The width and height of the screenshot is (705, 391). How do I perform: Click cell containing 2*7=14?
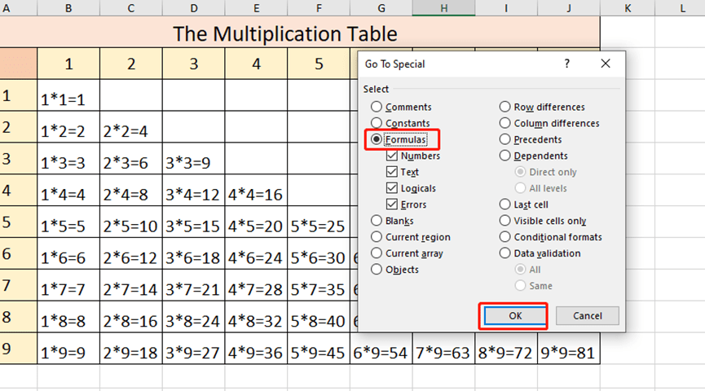131,285
